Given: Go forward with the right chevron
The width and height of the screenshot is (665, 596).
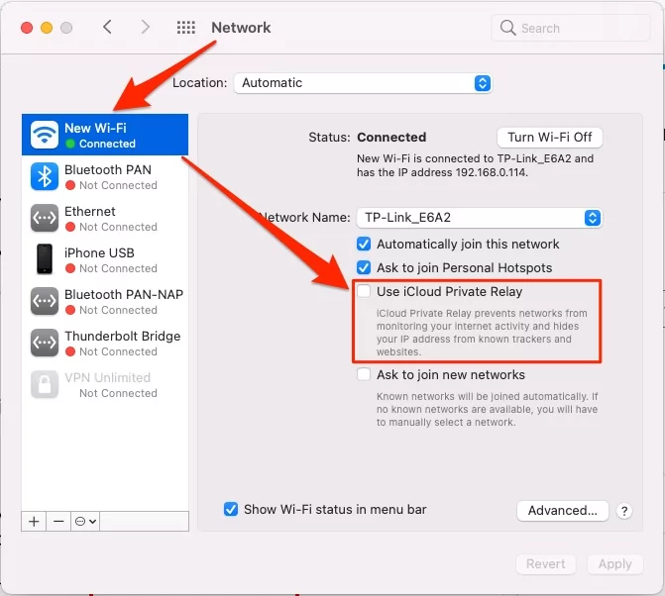Looking at the screenshot, I should click(145, 27).
